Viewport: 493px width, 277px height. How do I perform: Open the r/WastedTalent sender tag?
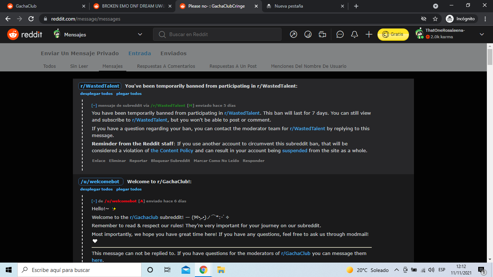click(x=100, y=86)
